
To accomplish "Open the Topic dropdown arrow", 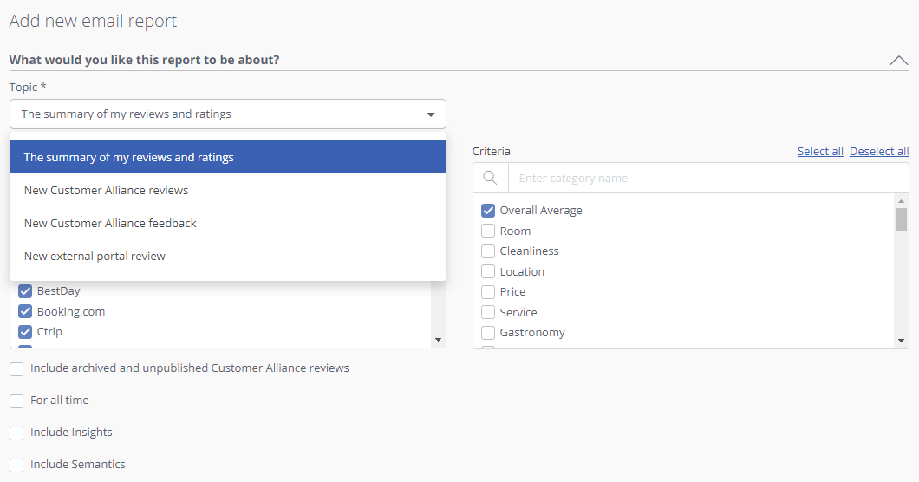I will (431, 114).
